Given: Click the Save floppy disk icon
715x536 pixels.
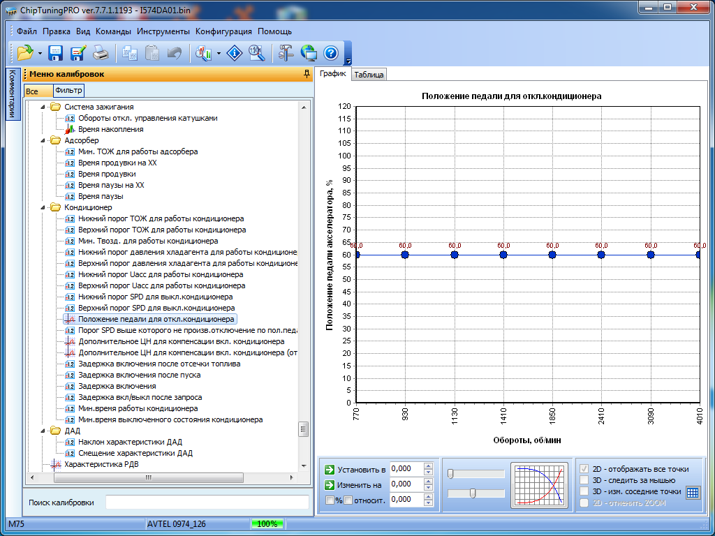Looking at the screenshot, I should [55, 53].
